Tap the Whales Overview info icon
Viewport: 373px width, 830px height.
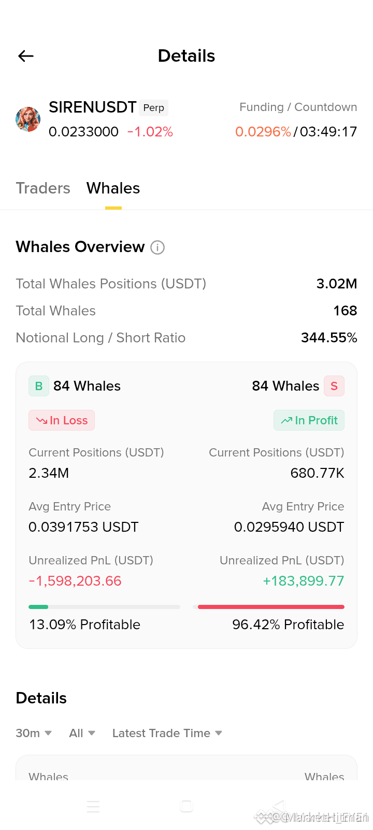pos(157,247)
